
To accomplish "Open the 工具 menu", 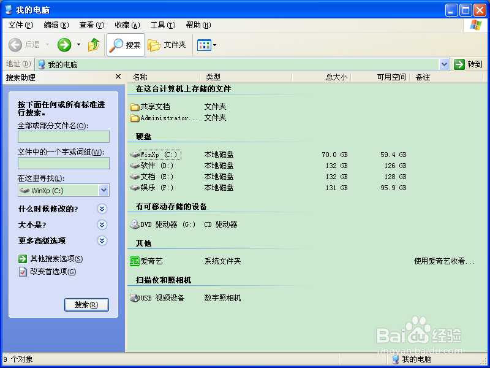I will point(162,25).
